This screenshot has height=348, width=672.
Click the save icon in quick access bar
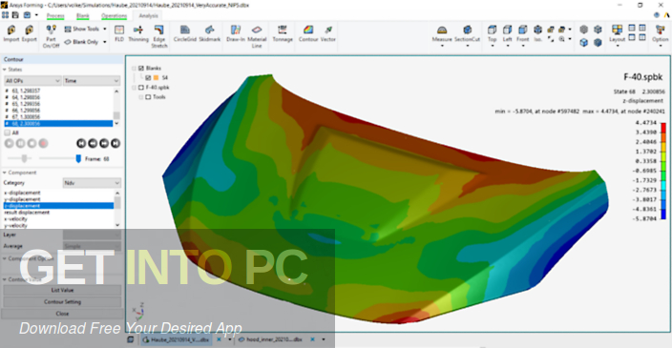pos(15,15)
